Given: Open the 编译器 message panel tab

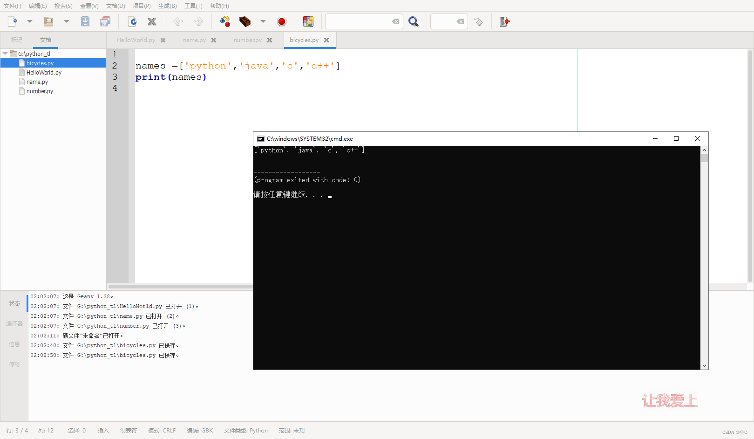Looking at the screenshot, I should 14,324.
